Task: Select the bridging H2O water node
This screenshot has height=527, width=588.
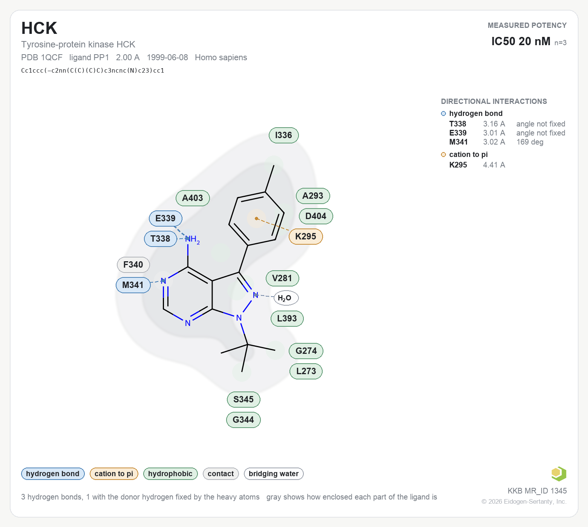Action: [x=286, y=298]
